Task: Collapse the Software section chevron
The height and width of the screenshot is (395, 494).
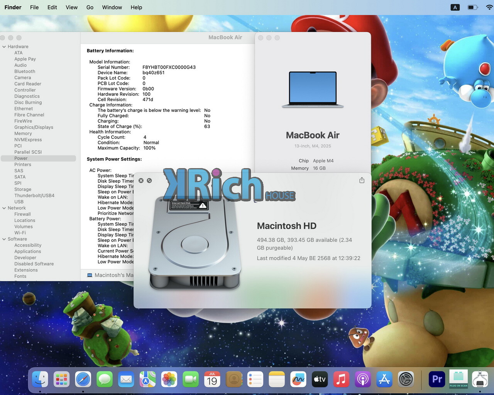Action: (4, 239)
